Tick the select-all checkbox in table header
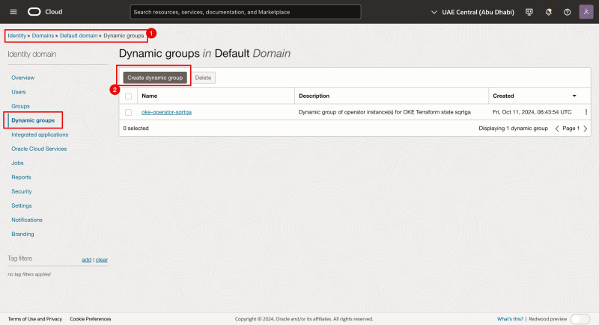Image resolution: width=599 pixels, height=325 pixels. click(x=129, y=96)
